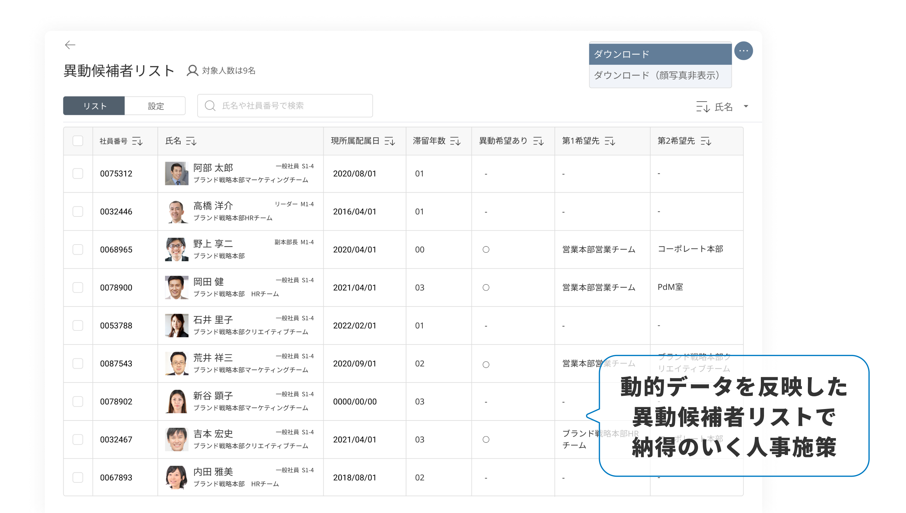Screen dimensions: 906x513
Task: Open 内田 雅美's profile photo
Action: tap(177, 478)
